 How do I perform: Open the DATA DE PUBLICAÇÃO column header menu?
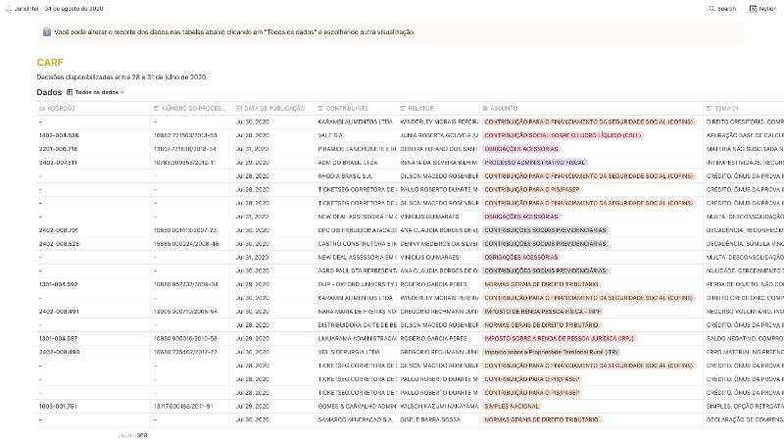pos(274,108)
